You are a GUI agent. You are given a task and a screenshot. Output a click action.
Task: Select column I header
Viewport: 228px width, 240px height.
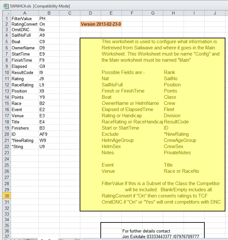click(194, 13)
